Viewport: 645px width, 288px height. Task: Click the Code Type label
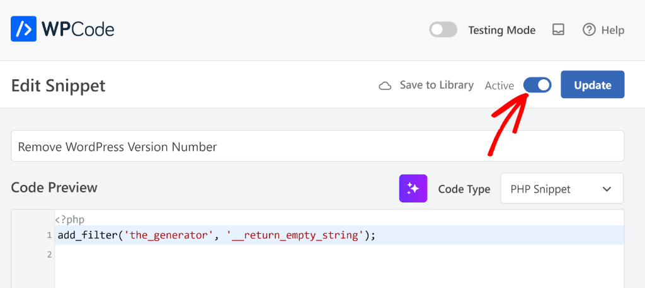(464, 189)
